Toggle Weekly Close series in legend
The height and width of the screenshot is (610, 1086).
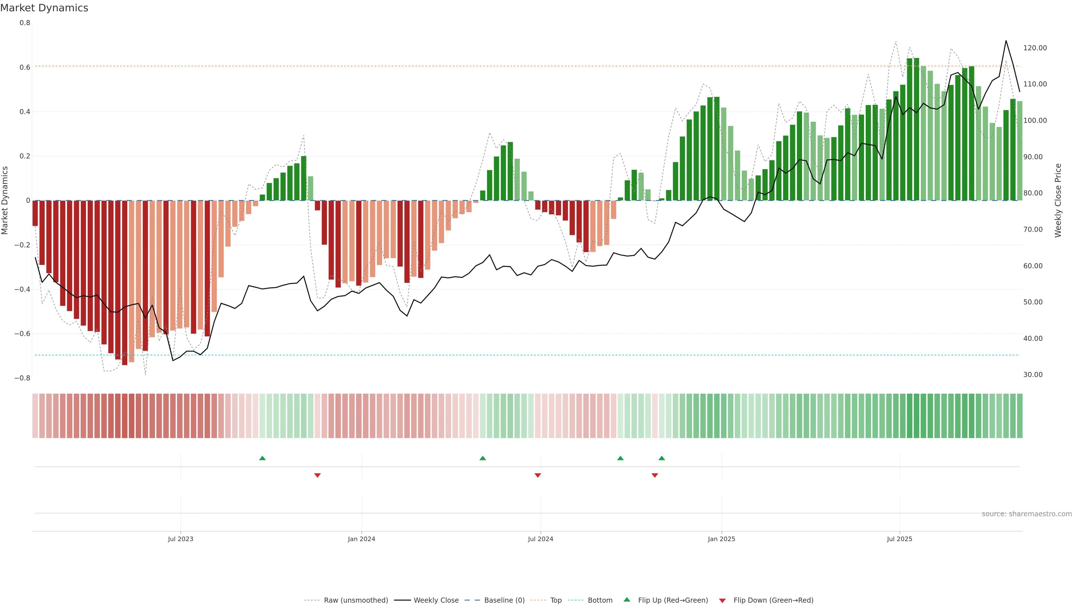tap(436, 600)
